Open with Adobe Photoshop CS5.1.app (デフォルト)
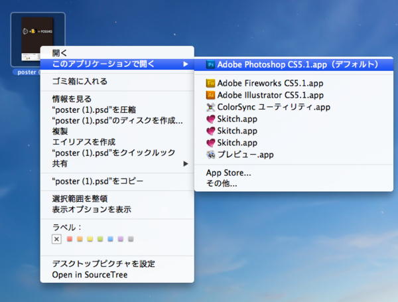 tap(294, 64)
